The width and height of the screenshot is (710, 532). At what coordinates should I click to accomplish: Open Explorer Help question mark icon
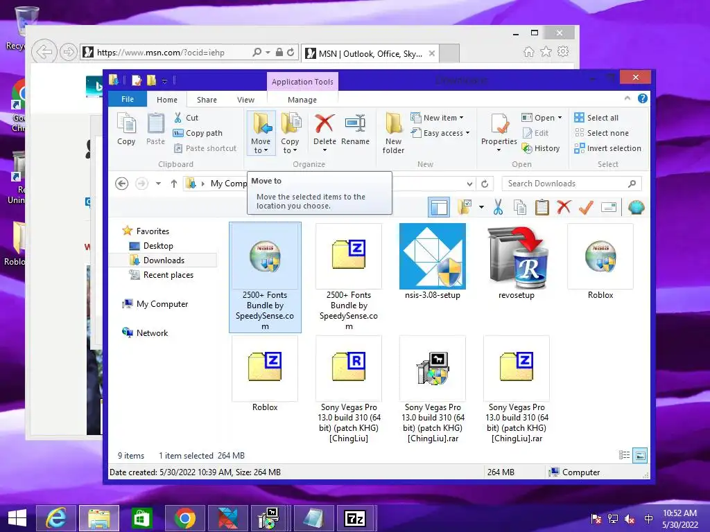tap(643, 98)
